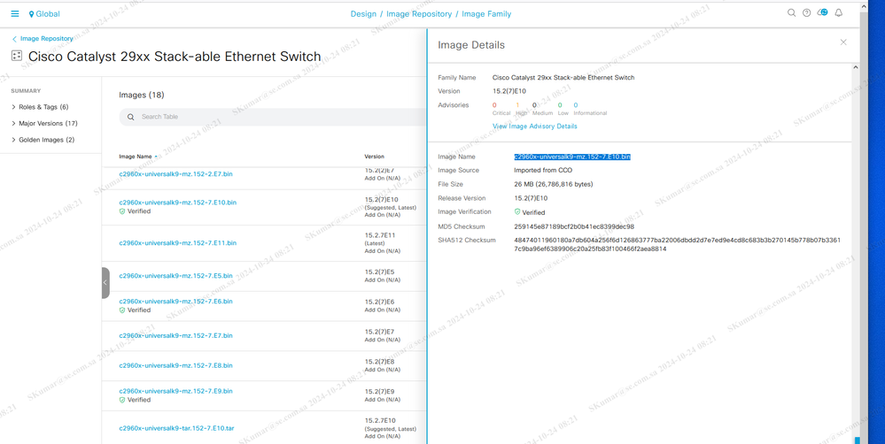Open c2960x-universalk9-mz.152-7.E9.bin image
This screenshot has width=885, height=444.
pos(175,391)
